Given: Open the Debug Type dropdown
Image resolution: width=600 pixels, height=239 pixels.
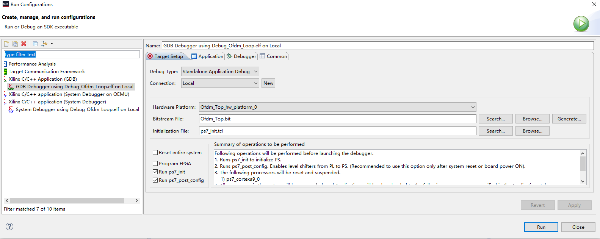Looking at the screenshot, I should click(x=220, y=72).
